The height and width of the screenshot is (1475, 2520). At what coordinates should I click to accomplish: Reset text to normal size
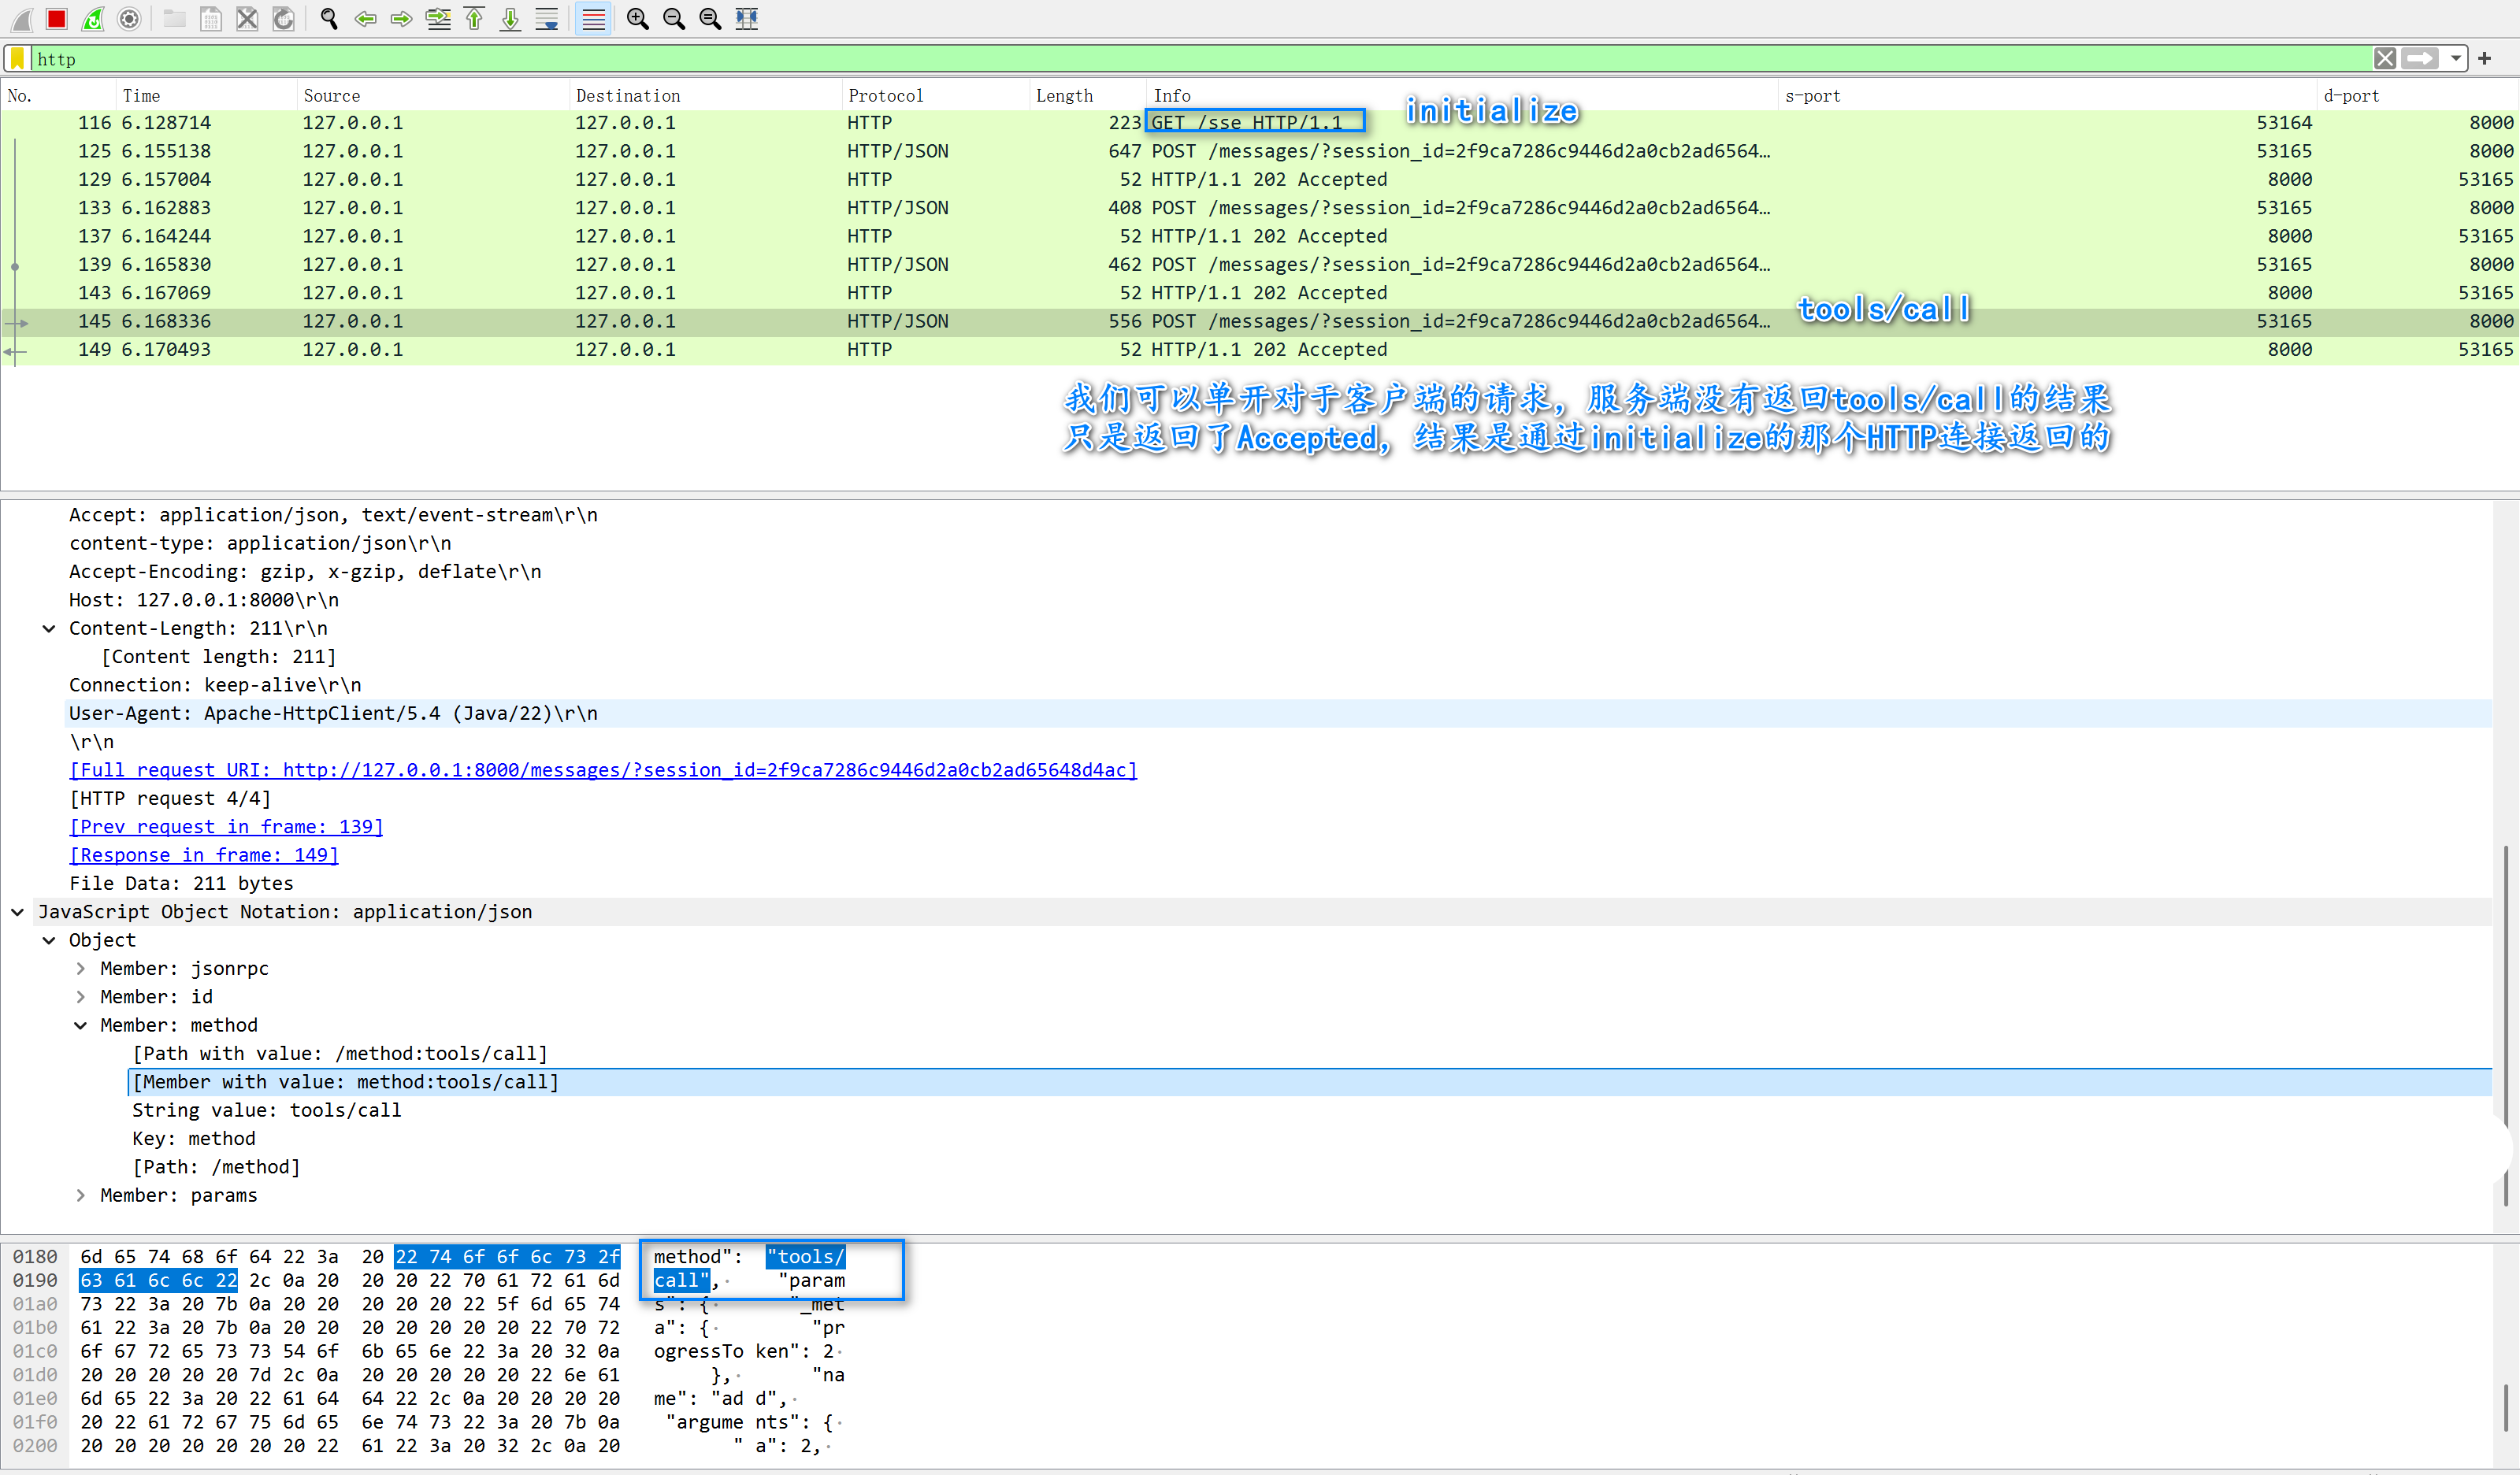[710, 19]
